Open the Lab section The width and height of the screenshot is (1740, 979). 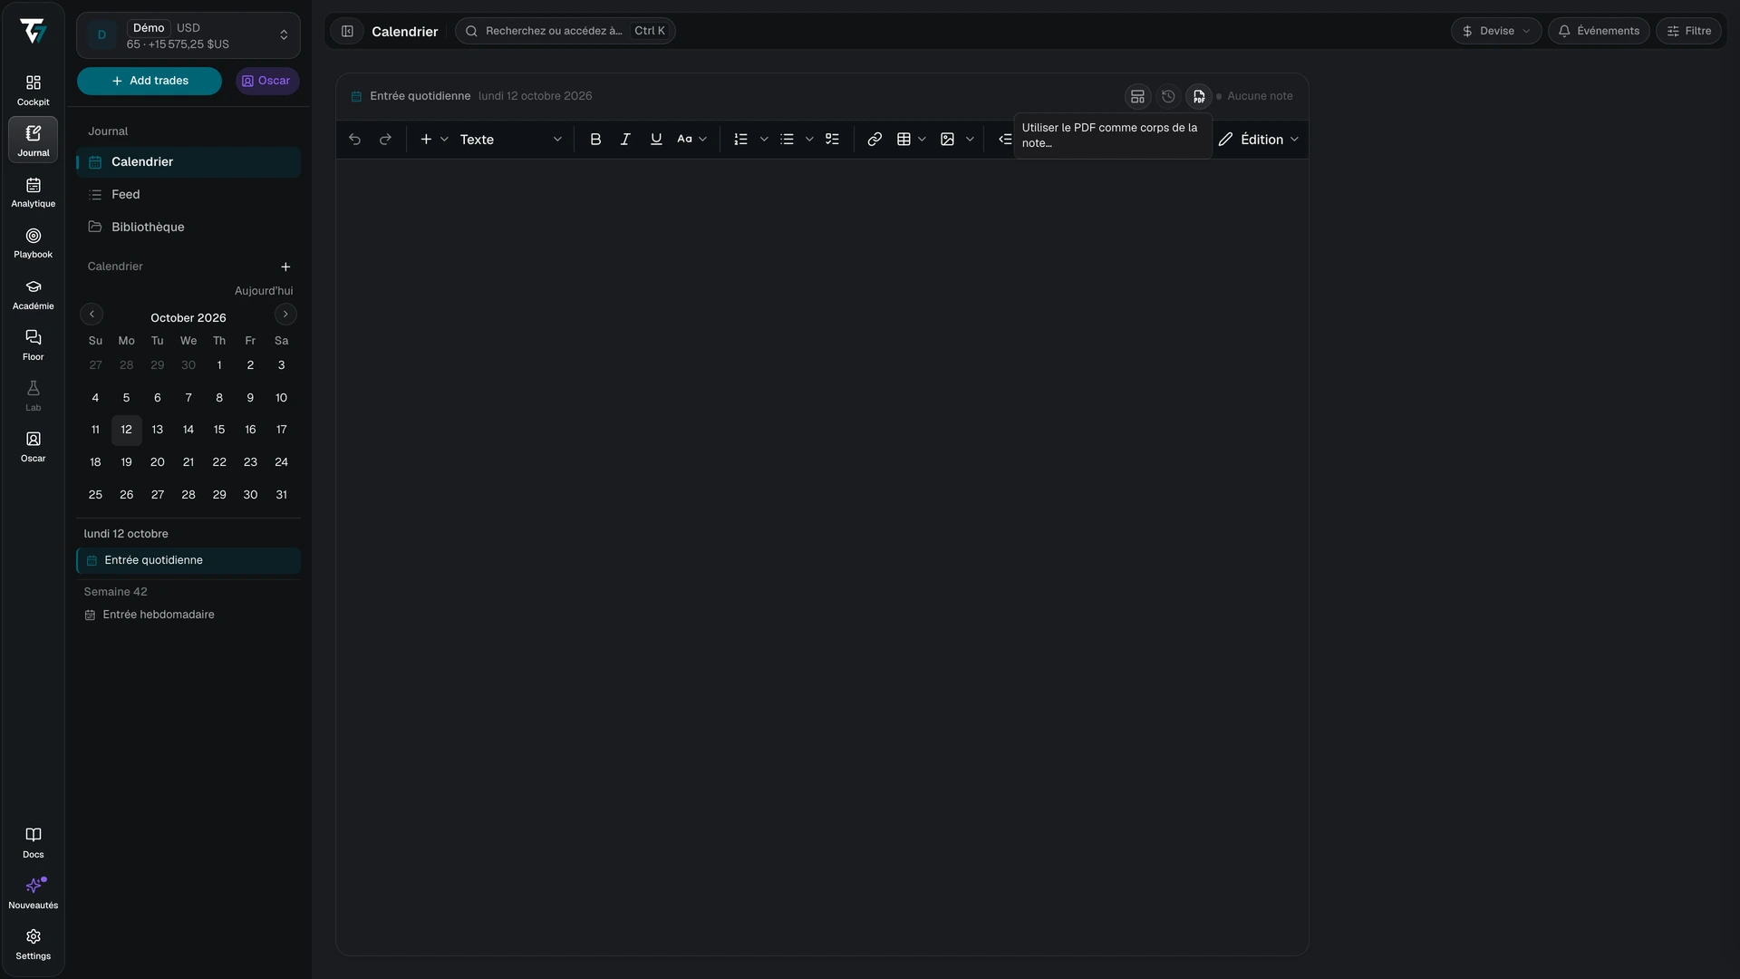click(x=33, y=396)
